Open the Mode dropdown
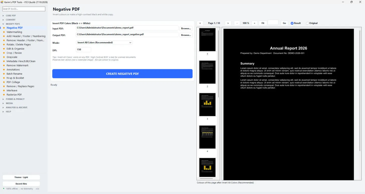The height and width of the screenshot is (194, 365). 104,43
